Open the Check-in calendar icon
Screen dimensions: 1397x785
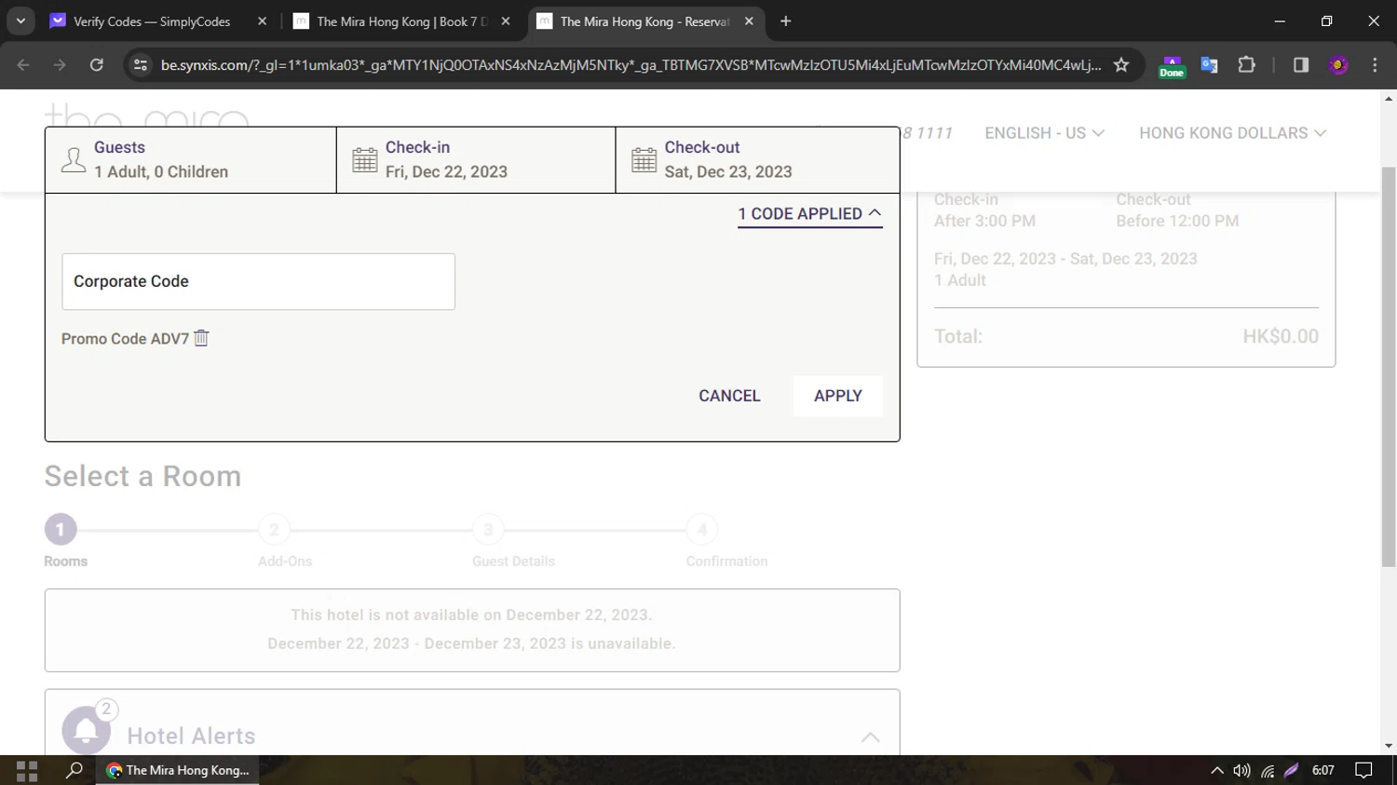pyautogui.click(x=365, y=160)
